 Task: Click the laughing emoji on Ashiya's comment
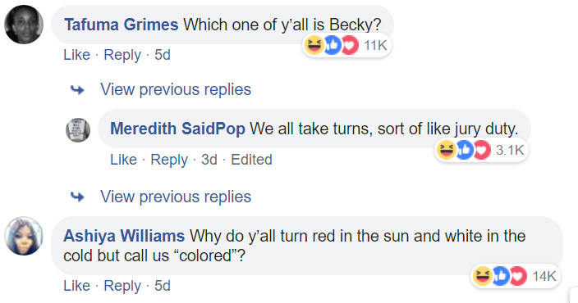pos(482,276)
